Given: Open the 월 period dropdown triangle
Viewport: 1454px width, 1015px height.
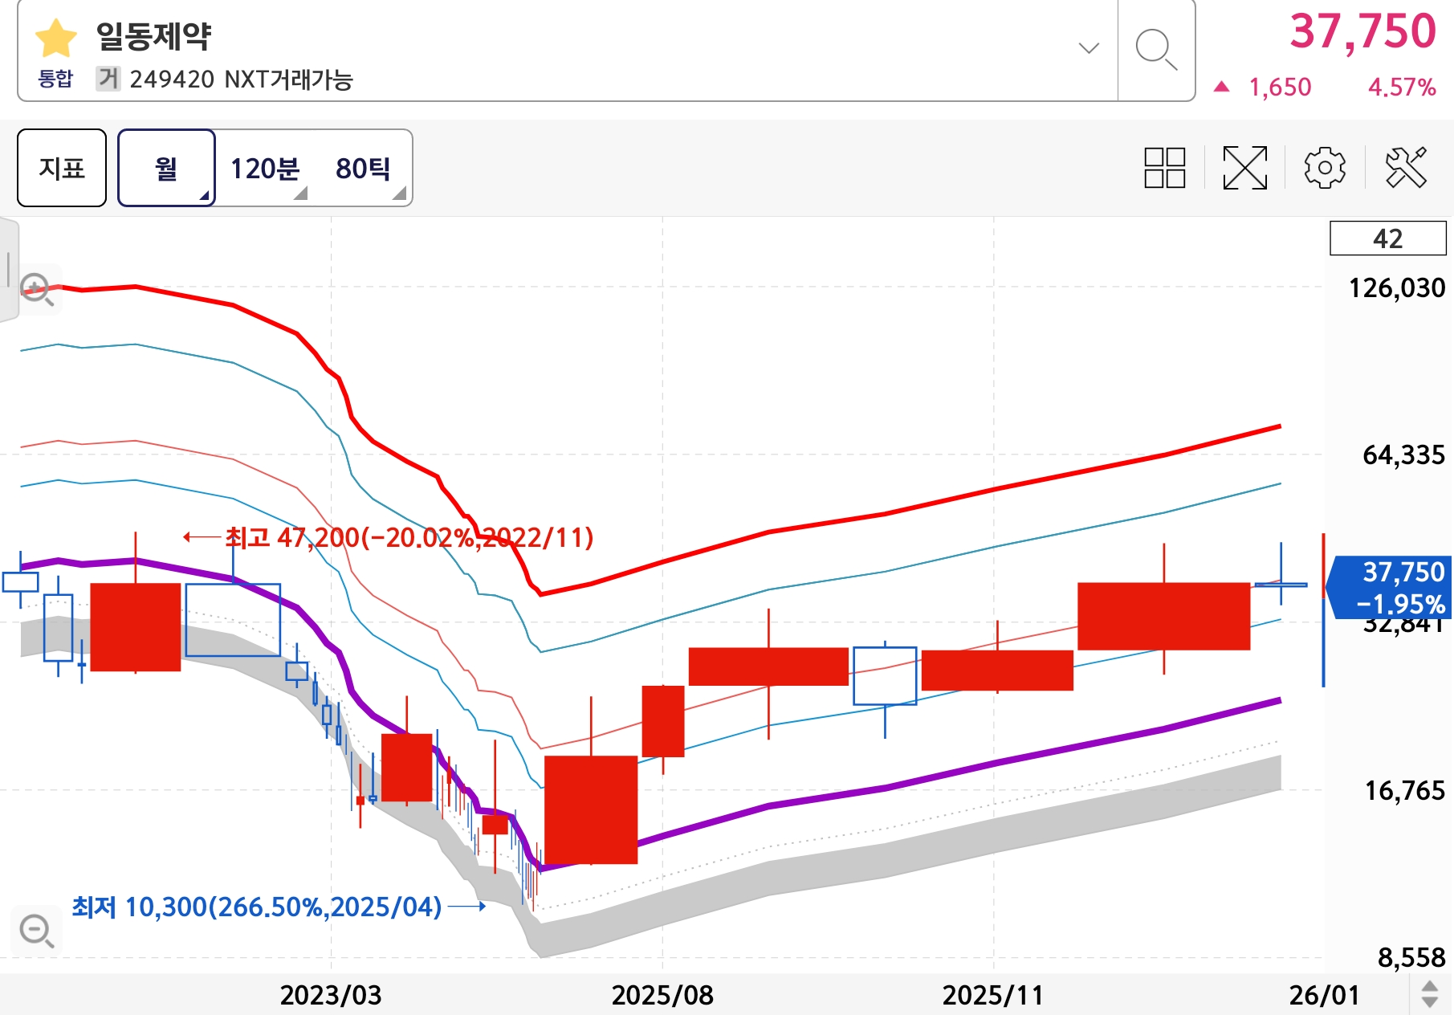Looking at the screenshot, I should [204, 195].
